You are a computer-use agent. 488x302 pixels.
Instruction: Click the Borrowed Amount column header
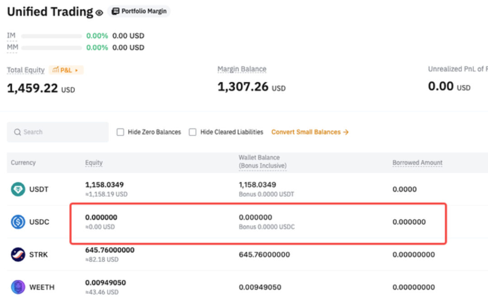(x=417, y=163)
